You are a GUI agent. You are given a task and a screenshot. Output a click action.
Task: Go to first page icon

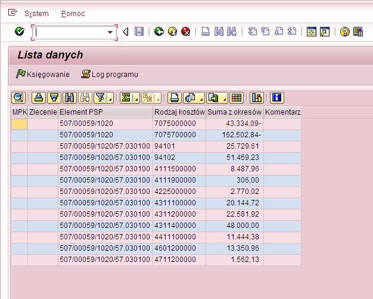tap(252, 32)
